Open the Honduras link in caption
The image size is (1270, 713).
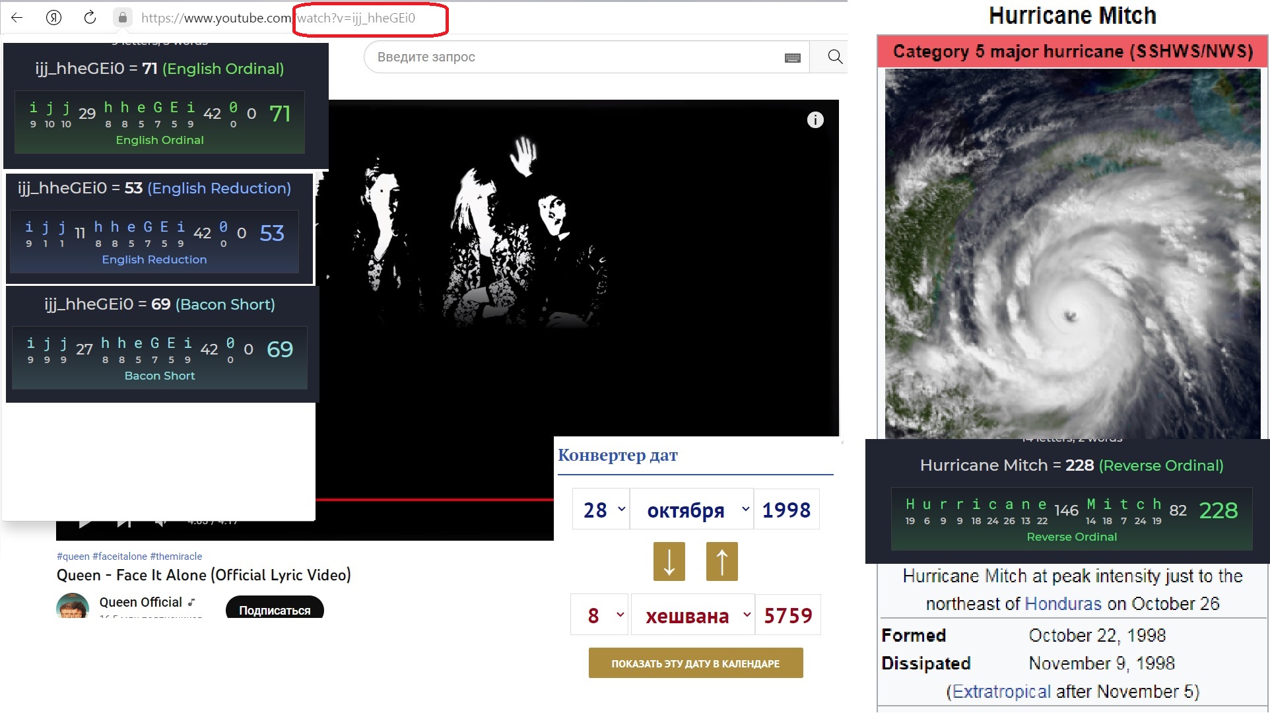(x=1063, y=603)
